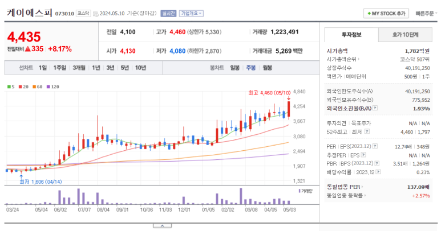This screenshot has height=231, width=441.
Task: Select the 1일 line chart period
Action: click(x=43, y=68)
